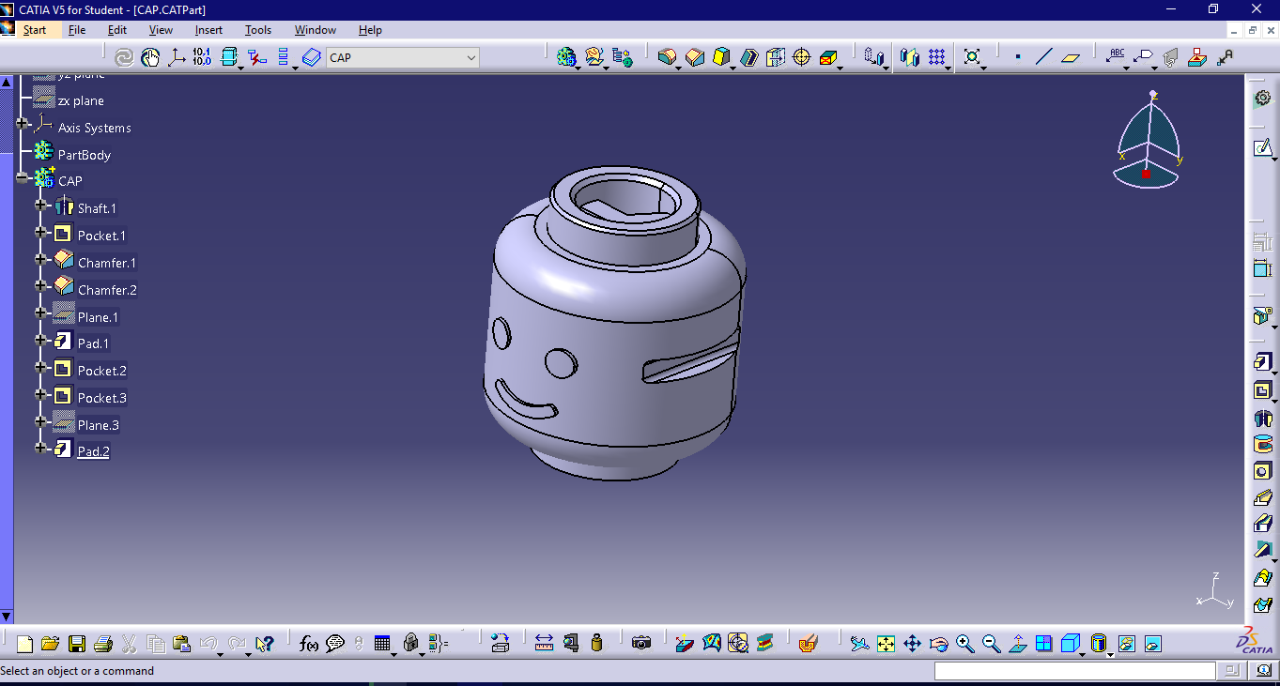Select Plane.3 in the specification tree
Viewport: 1280px width, 686px height.
pyautogui.click(x=98, y=425)
